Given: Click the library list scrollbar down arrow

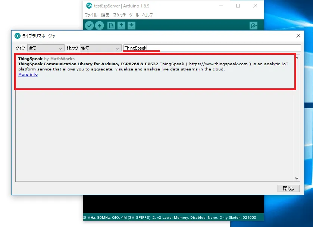Looking at the screenshot, I should pyautogui.click(x=297, y=179).
